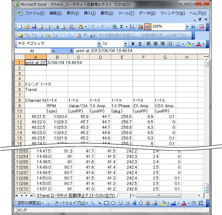222x215 pixels.
Task: Expand the Name Box dropdown next to A1
Action: click(x=54, y=51)
